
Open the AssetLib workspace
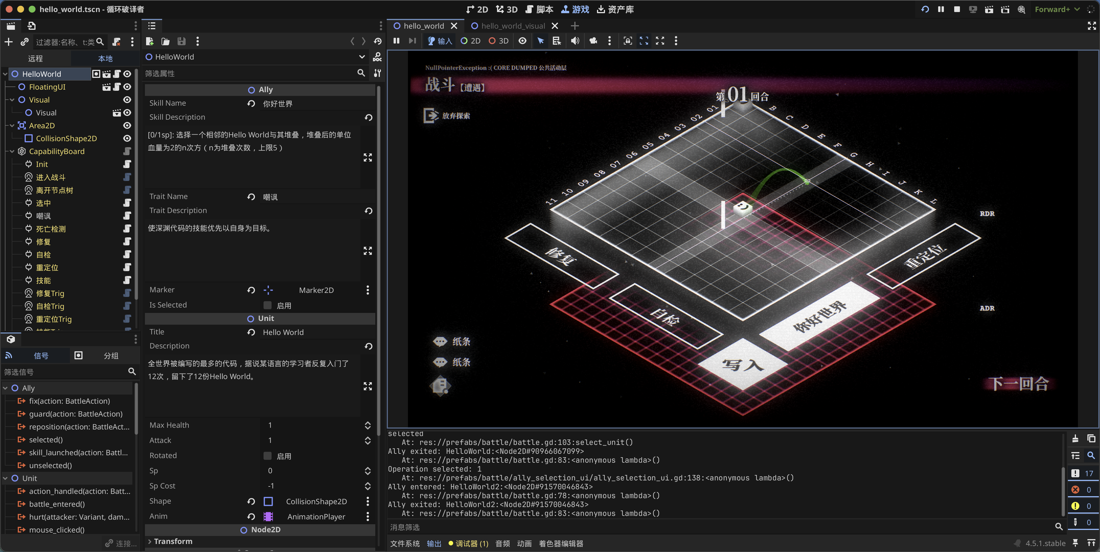click(x=615, y=9)
